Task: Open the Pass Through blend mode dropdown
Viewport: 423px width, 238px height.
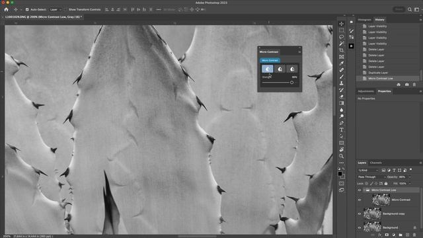Action: [x=371, y=177]
